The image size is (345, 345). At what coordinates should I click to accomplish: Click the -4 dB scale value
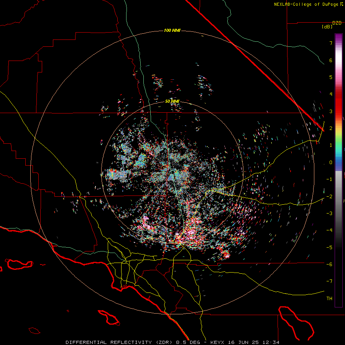pos(329,230)
